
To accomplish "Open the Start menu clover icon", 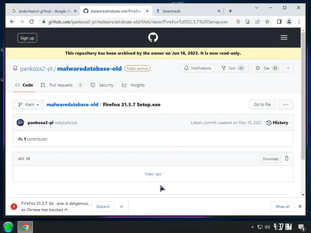I will [x=8, y=227].
